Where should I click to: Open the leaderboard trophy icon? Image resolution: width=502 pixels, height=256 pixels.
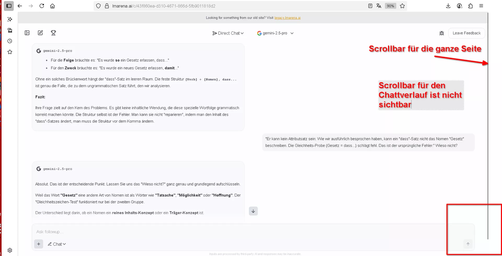click(53, 33)
